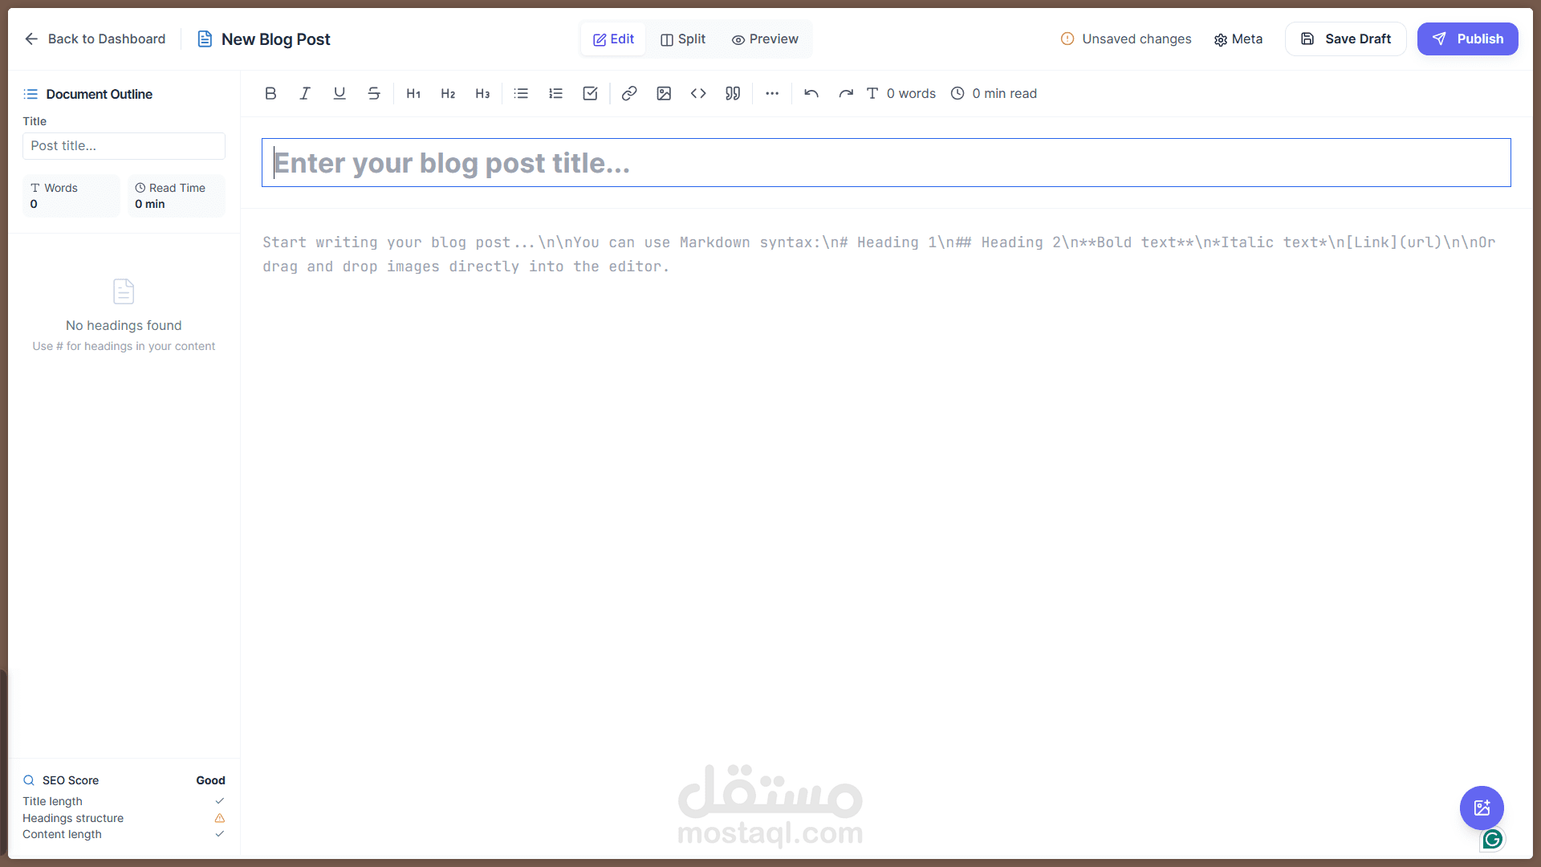
Task: Switch to Split view
Action: coord(683,39)
